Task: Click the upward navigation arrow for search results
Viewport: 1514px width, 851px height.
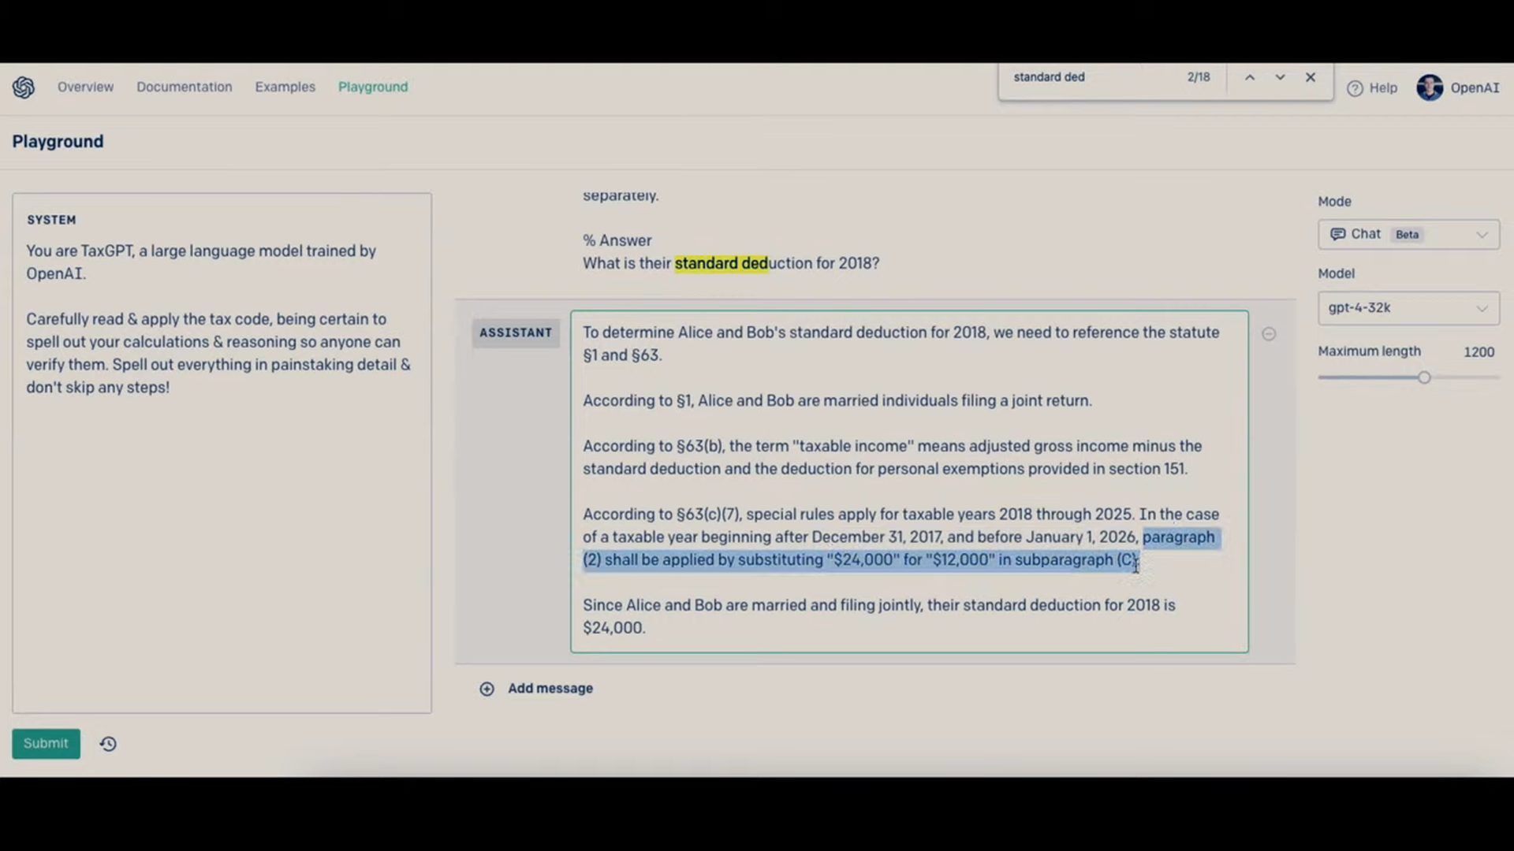Action: coord(1250,77)
